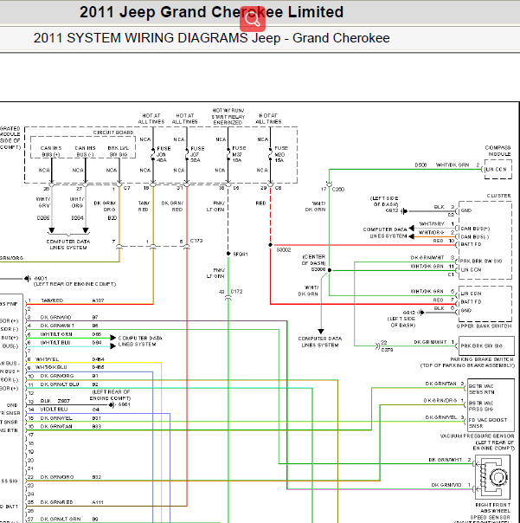Click the SP941 splice label
Screen dimensions: 520x523
pyautogui.click(x=241, y=255)
